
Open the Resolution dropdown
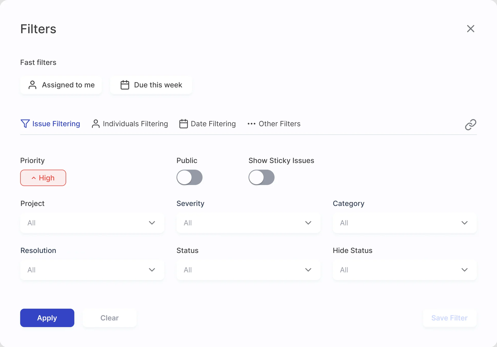92,270
